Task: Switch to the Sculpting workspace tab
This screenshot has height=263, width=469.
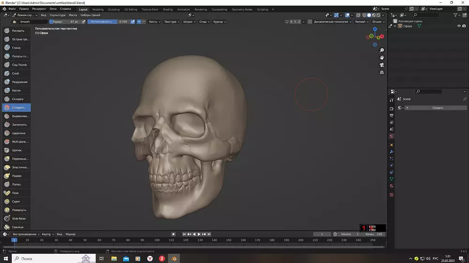Action: point(113,9)
